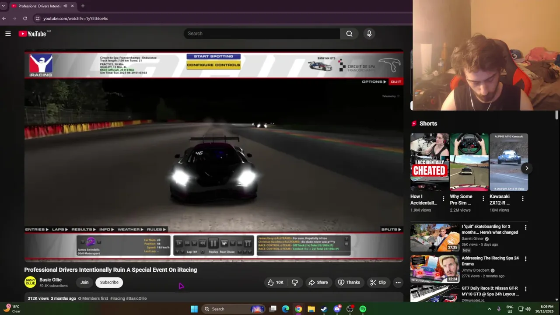Subscribe to Basic Ollie
Viewport: 560px width, 315px height.
click(109, 283)
